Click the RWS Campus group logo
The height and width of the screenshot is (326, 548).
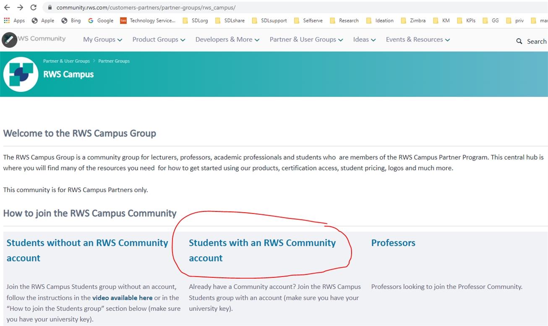pos(21,74)
